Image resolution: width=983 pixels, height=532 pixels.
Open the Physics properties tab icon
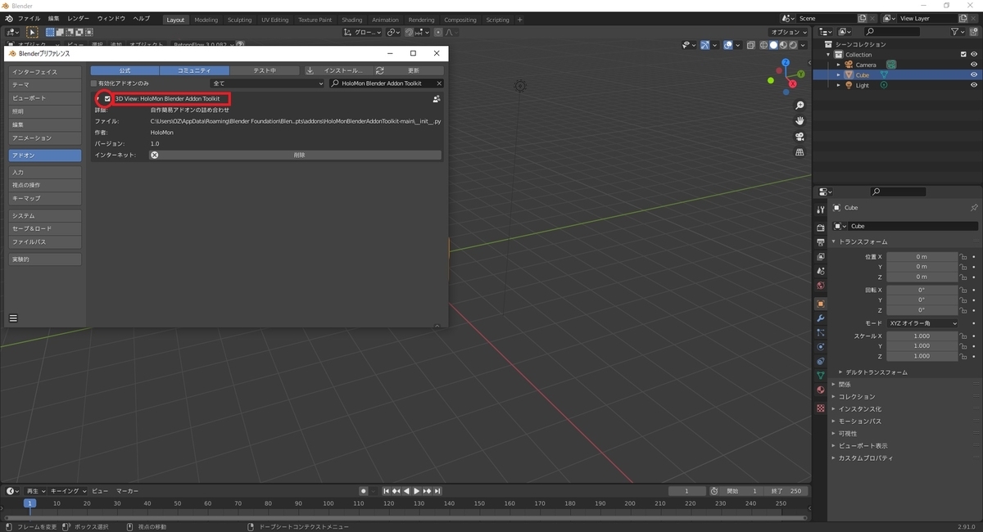(x=820, y=347)
